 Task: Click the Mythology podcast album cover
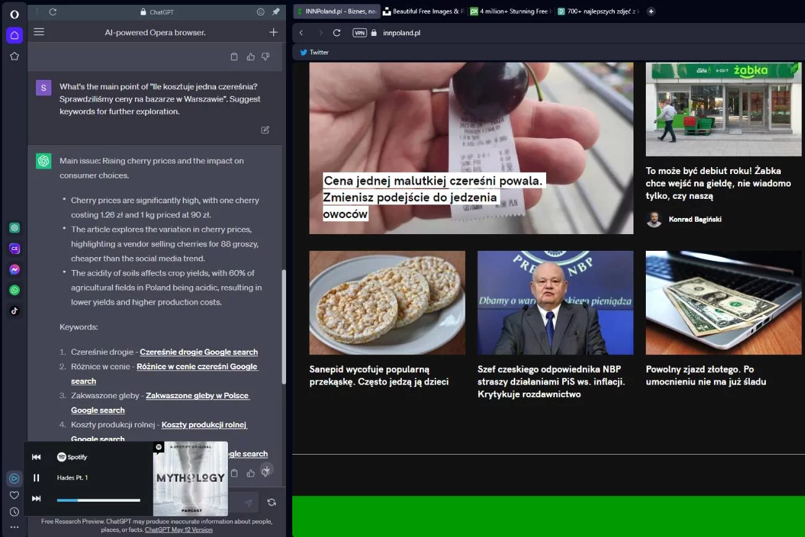(190, 479)
